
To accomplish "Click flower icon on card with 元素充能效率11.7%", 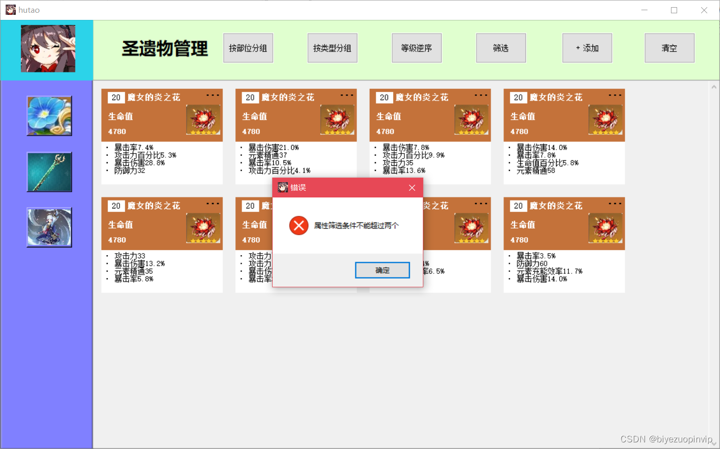I will [x=606, y=228].
